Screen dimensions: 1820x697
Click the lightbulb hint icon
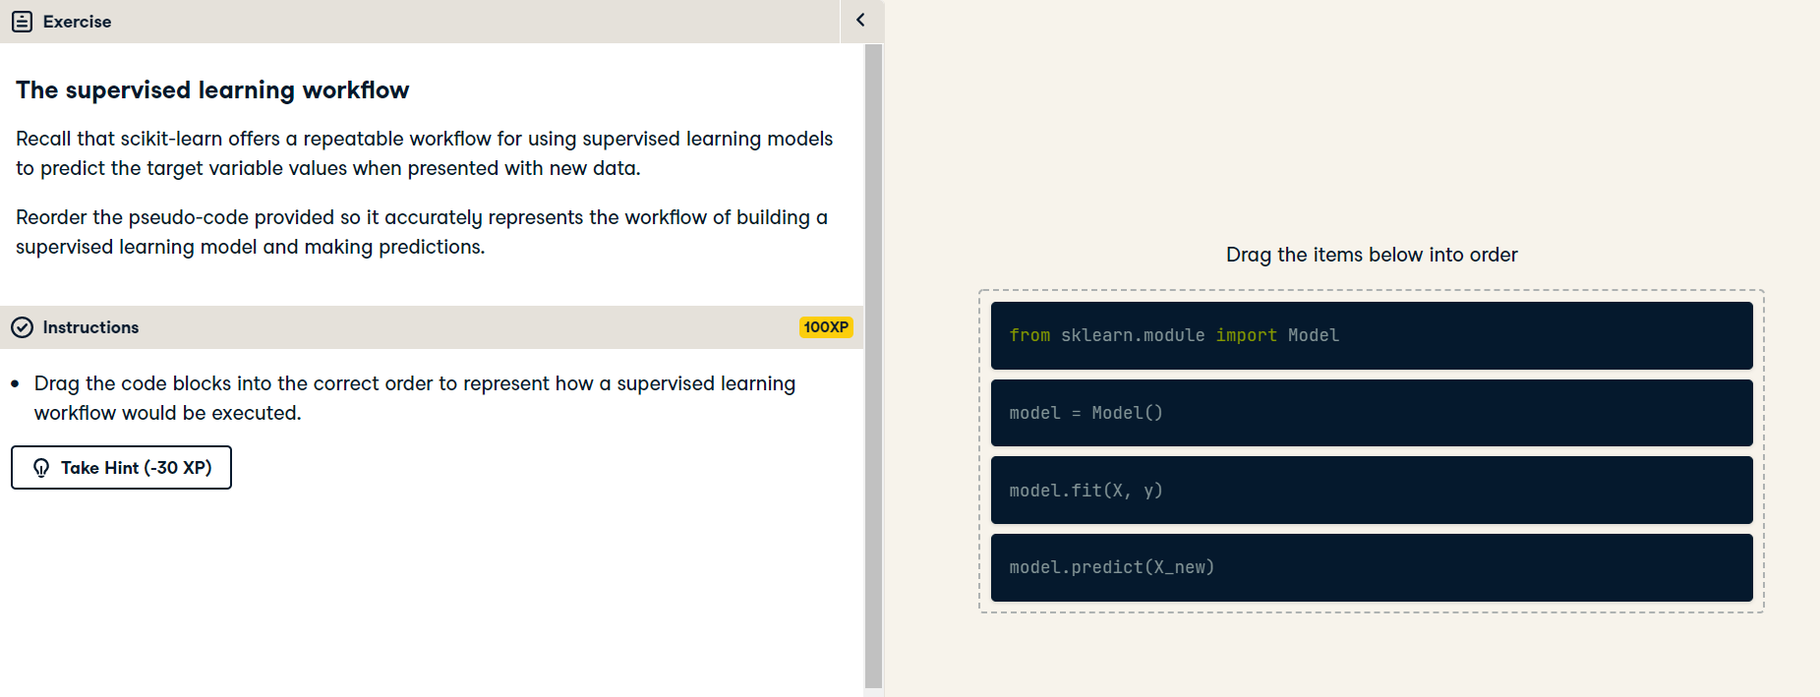[x=41, y=468]
